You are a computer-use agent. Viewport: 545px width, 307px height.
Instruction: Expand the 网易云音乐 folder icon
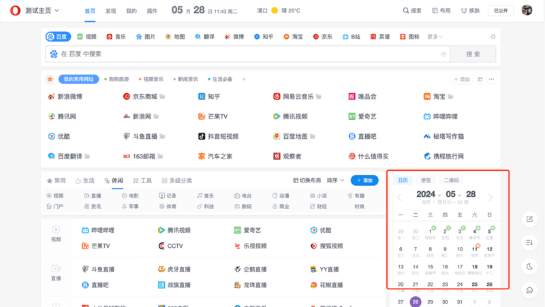coord(319,97)
